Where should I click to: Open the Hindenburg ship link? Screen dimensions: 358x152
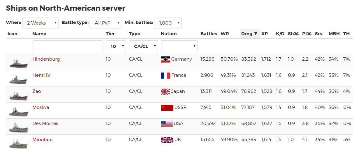pyautogui.click(x=46, y=59)
